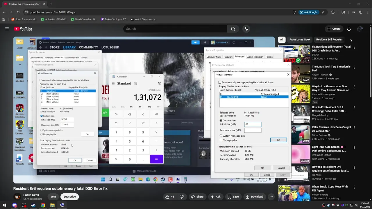Click the magnifier search button
Viewport: 372px width, 209px height.
click(233, 29)
